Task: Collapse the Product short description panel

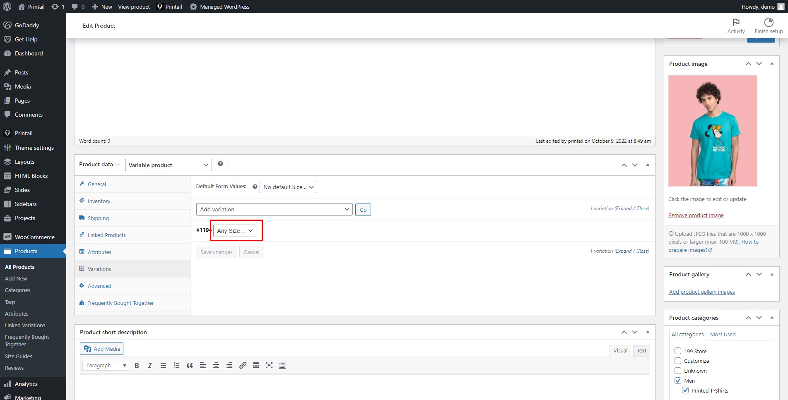Action: [x=648, y=332]
